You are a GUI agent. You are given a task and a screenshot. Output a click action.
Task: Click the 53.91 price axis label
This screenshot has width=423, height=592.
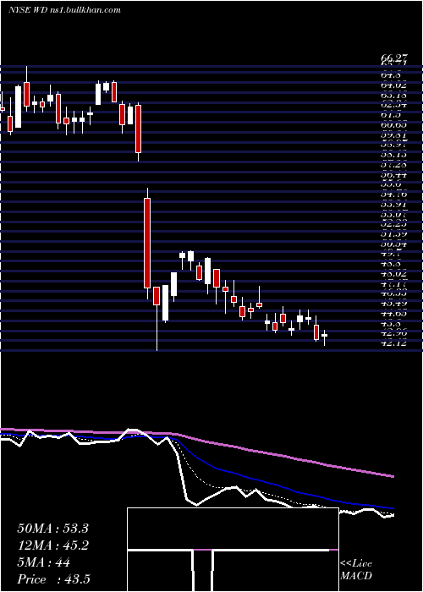pos(394,205)
